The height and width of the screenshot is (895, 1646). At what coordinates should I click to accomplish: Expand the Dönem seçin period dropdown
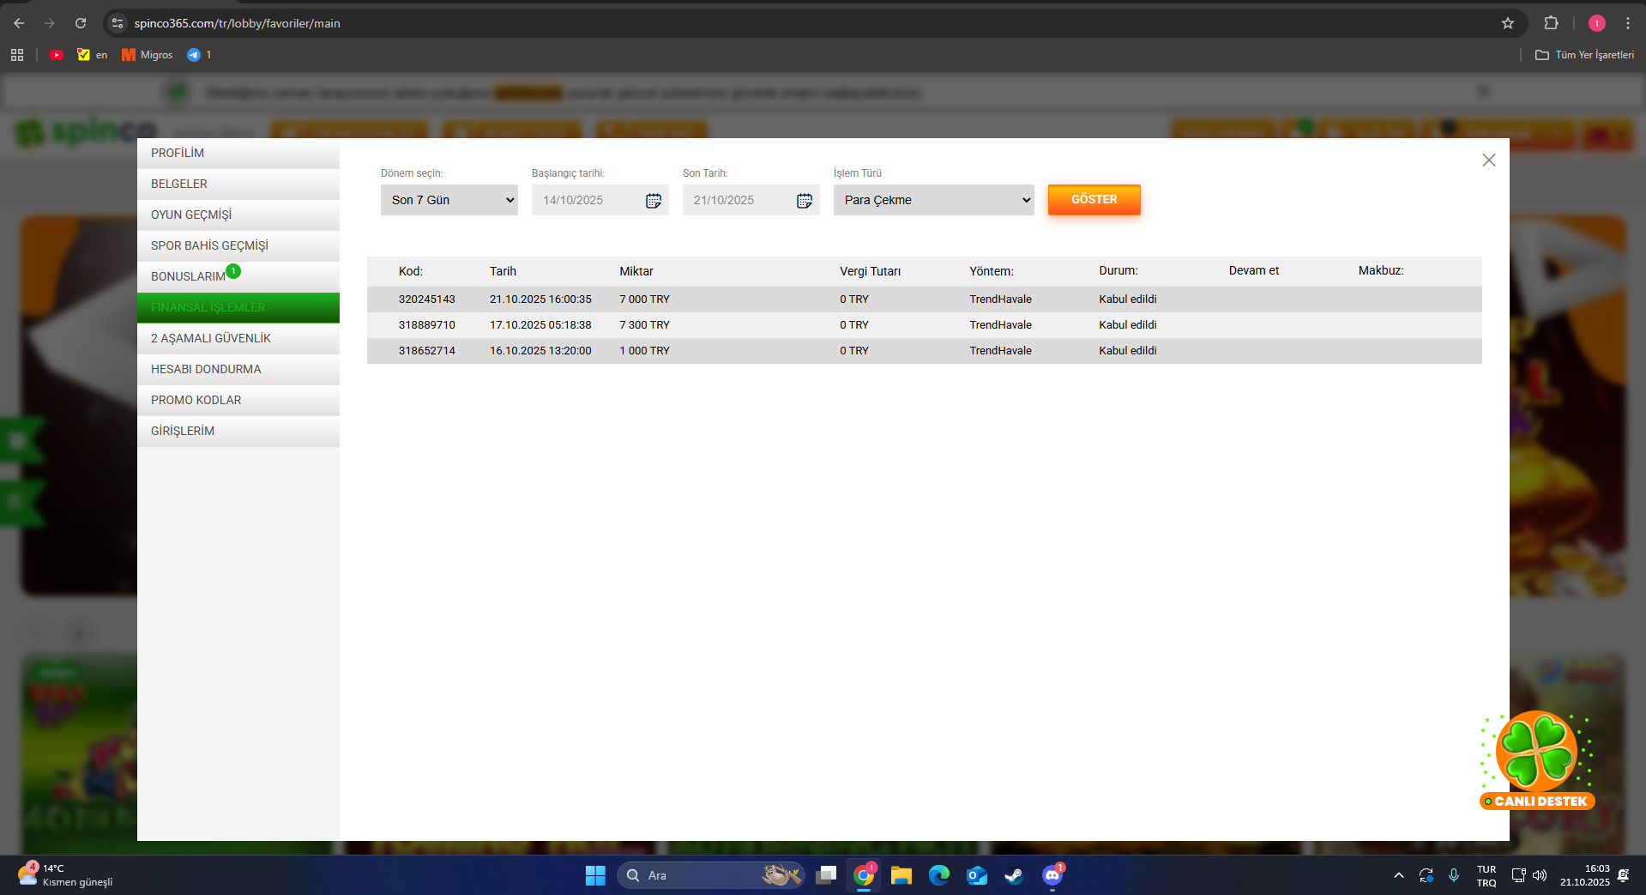449,200
